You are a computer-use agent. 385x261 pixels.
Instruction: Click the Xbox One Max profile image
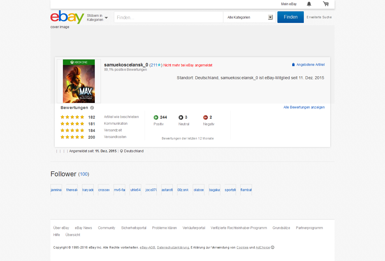pyautogui.click(x=79, y=81)
